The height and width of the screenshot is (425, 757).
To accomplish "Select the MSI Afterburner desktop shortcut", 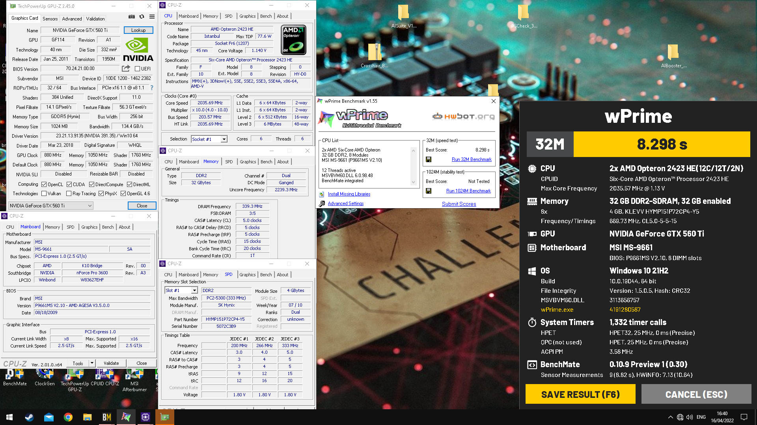I will click(x=134, y=381).
